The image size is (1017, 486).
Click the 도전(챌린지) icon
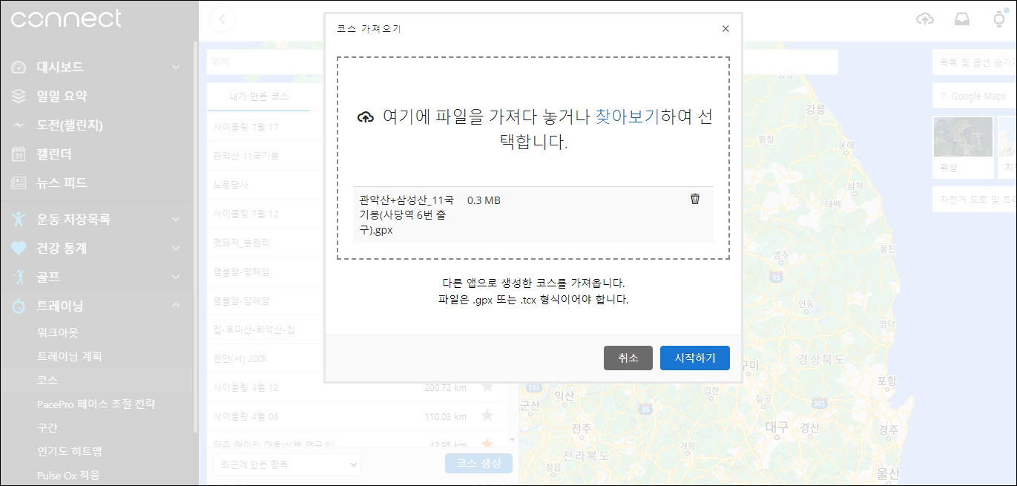(19, 125)
